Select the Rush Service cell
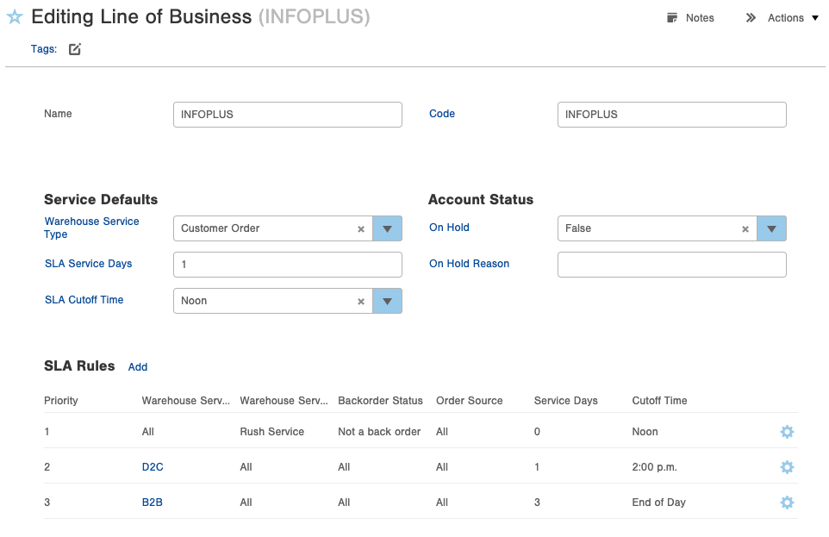Screen dimensions: 829x537 click(x=271, y=432)
